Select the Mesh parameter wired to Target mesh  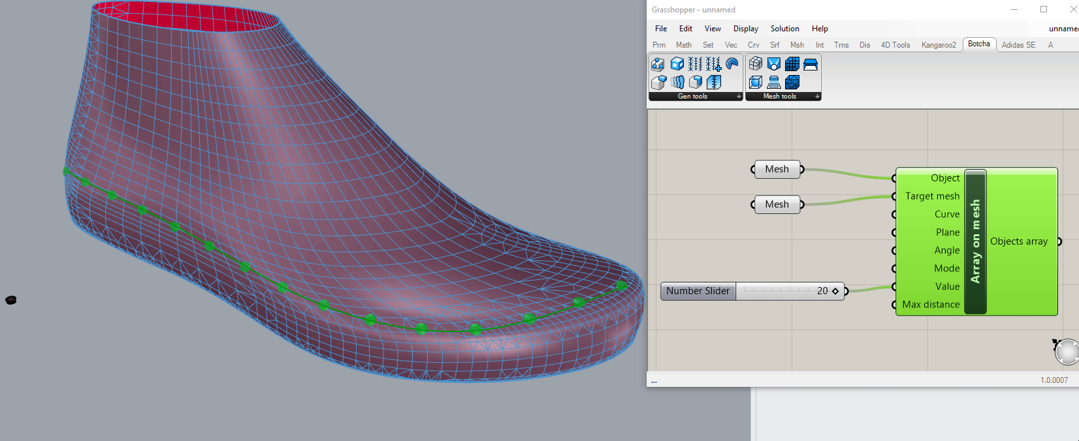(777, 204)
